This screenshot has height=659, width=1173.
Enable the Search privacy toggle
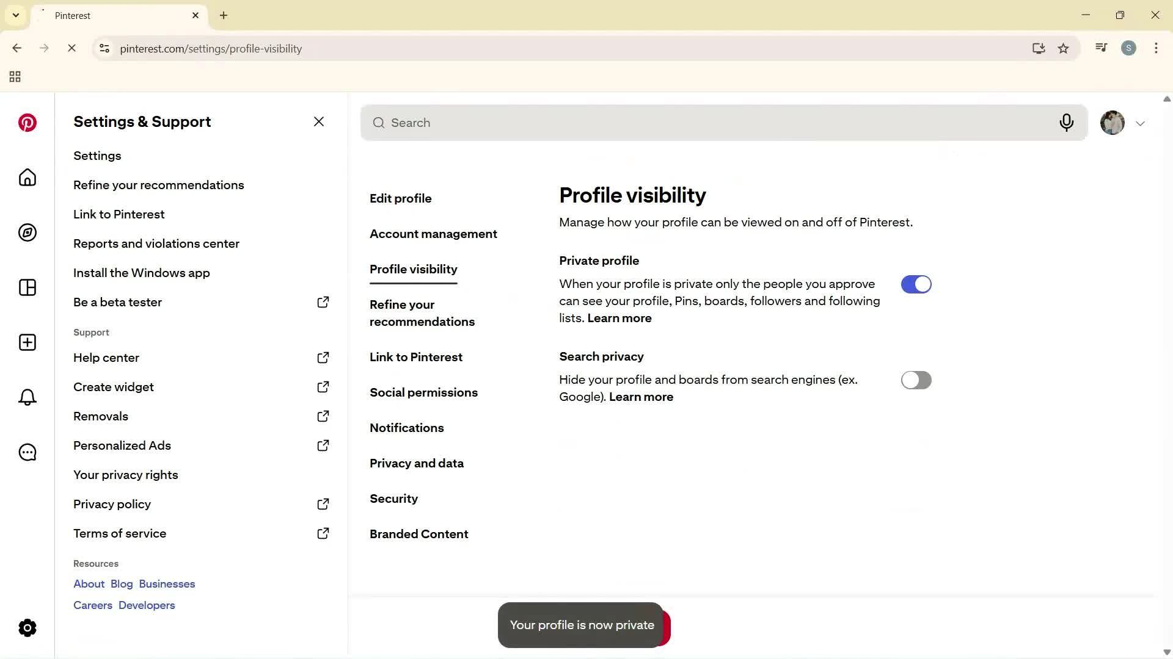point(916,380)
